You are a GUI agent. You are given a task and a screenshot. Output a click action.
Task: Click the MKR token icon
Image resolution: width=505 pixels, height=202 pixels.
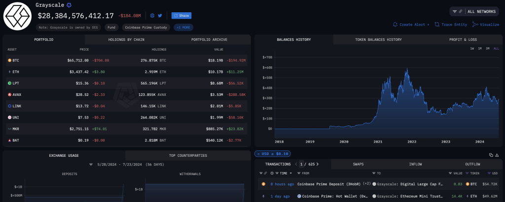coord(9,129)
